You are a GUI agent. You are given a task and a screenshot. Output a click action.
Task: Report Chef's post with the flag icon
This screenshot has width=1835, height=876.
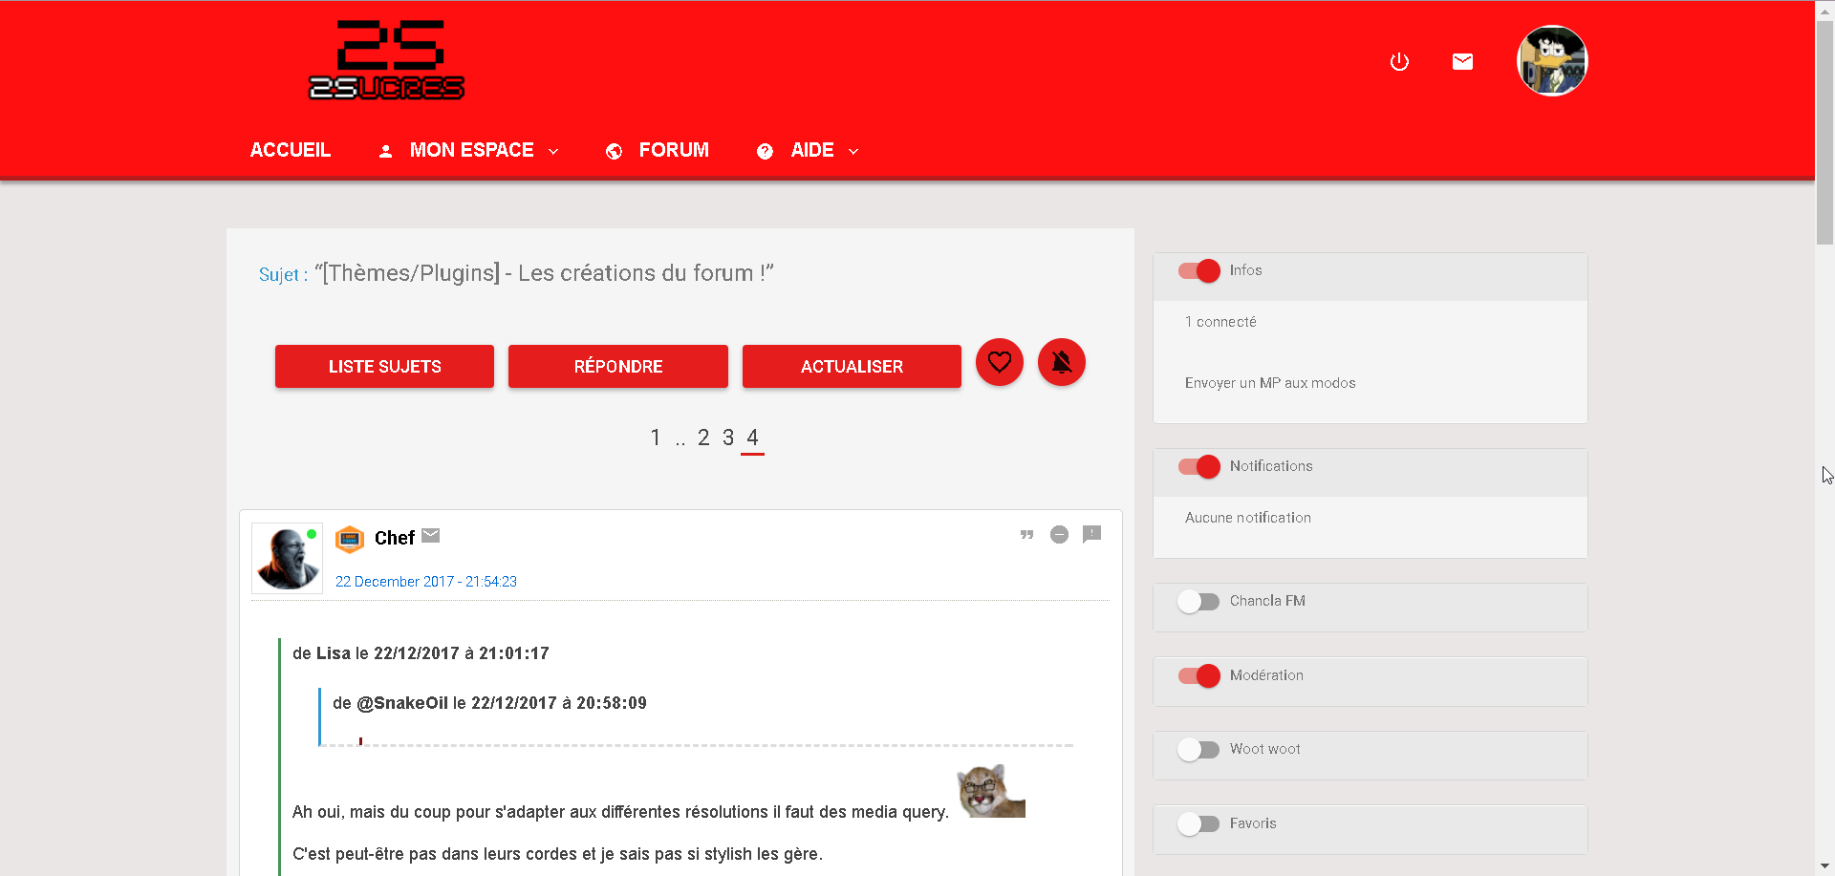pos(1092,535)
